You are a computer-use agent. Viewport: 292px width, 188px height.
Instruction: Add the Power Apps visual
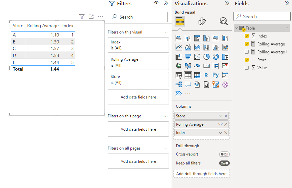point(225,85)
